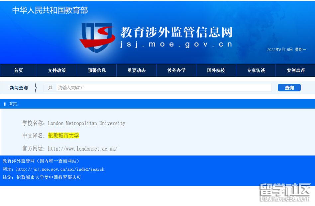
Task: Go to 预警信息 section
Action: [97, 70]
